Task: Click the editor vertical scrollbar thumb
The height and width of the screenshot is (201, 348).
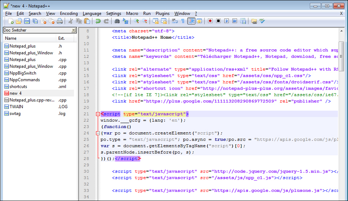Action: [x=341, y=56]
